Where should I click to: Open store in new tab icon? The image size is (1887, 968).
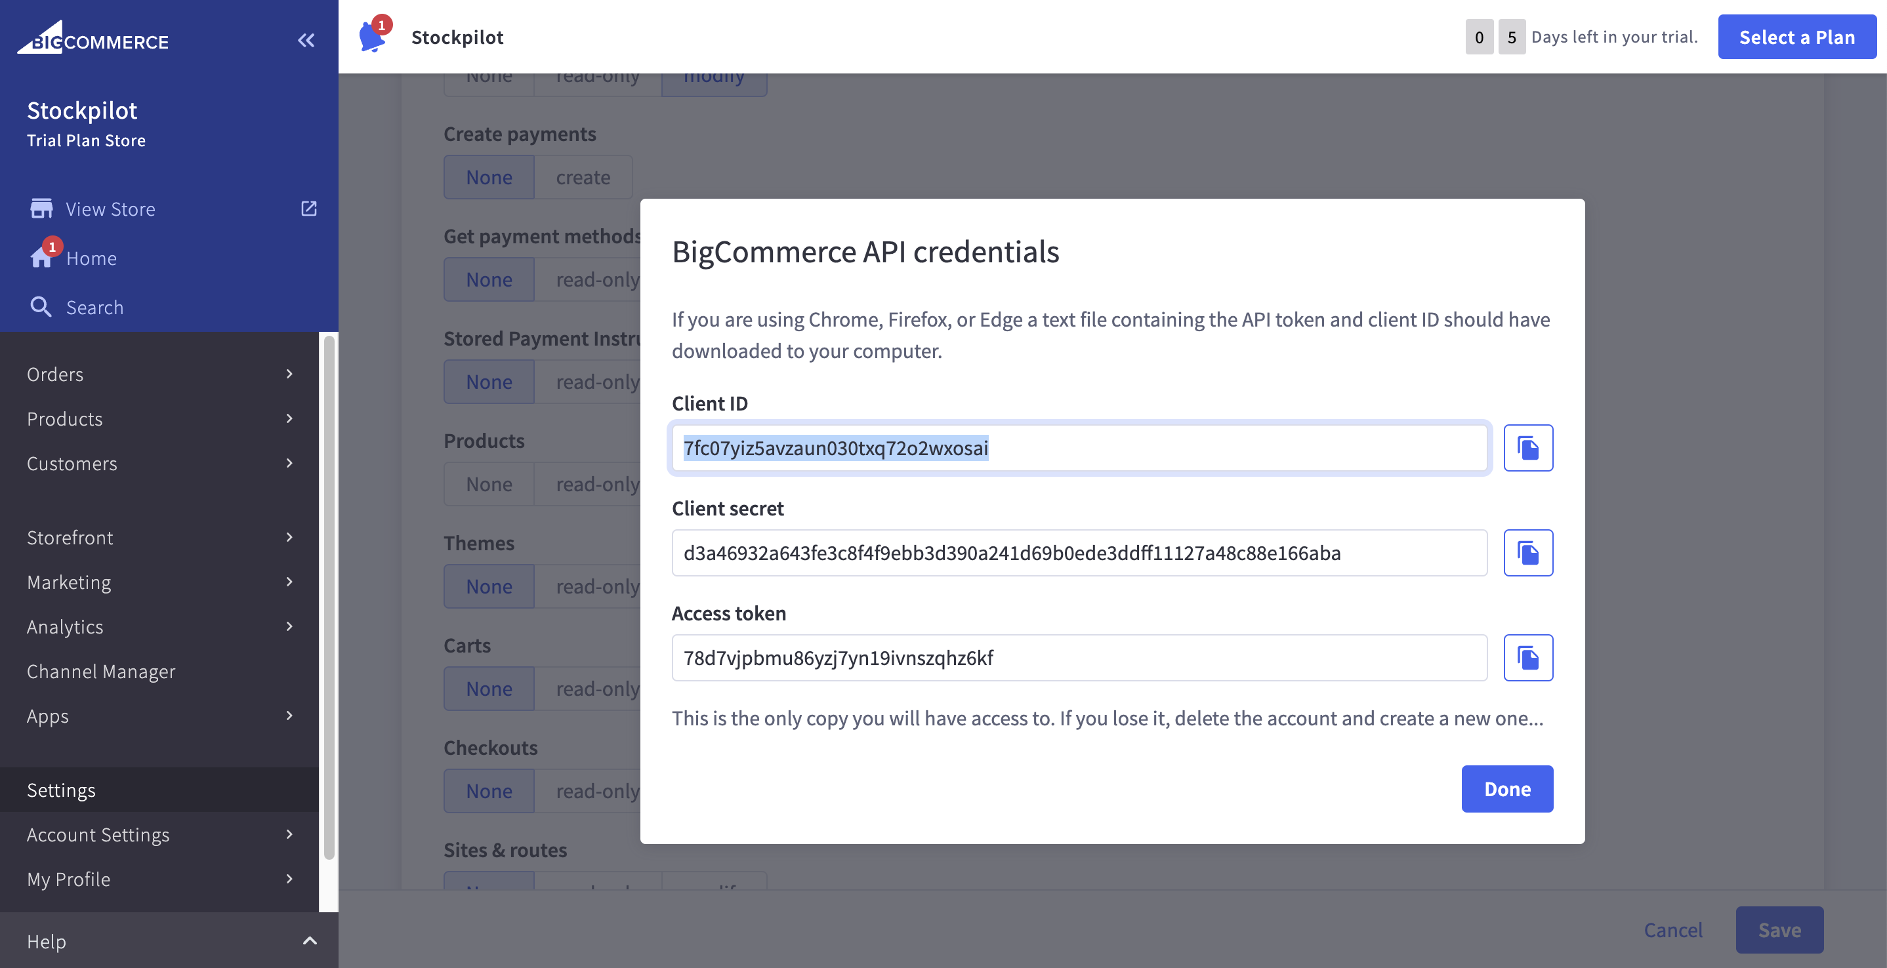tap(309, 209)
